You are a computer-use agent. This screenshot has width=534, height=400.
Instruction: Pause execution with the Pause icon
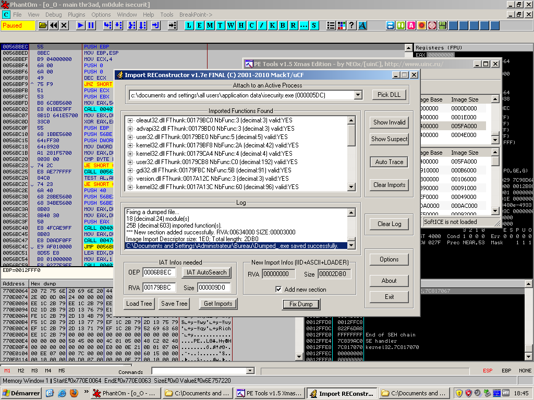[91, 26]
